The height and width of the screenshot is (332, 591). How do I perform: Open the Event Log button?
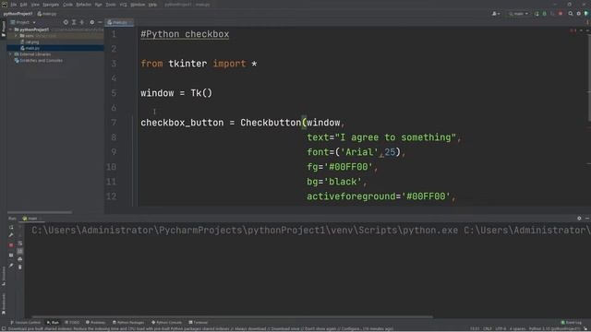pyautogui.click(x=571, y=323)
